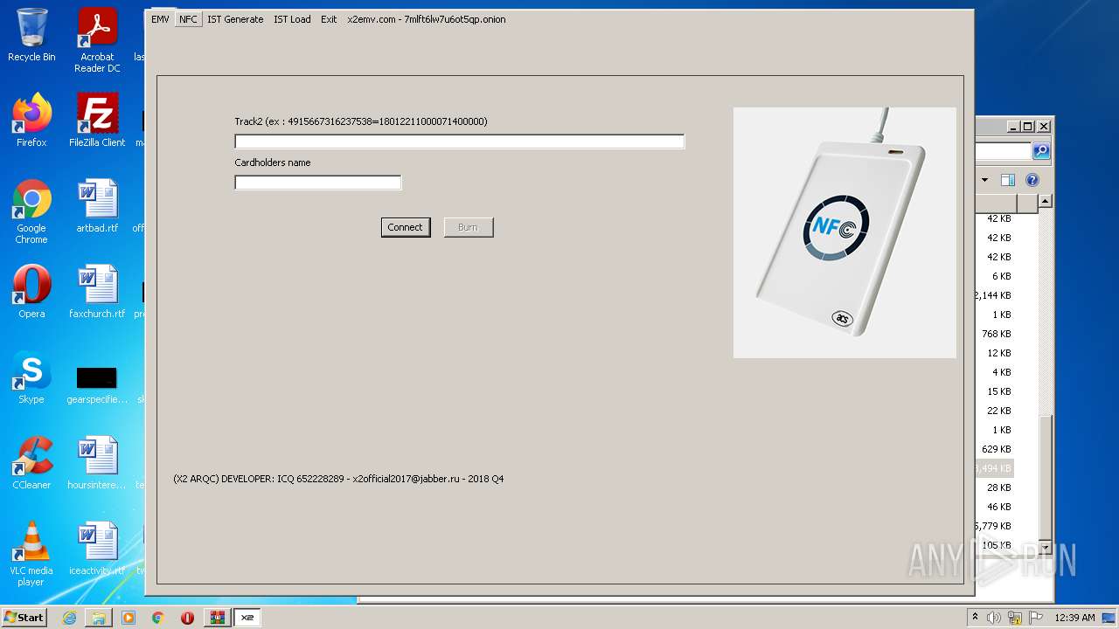Click the Burn button
1119x629 pixels.
point(469,227)
